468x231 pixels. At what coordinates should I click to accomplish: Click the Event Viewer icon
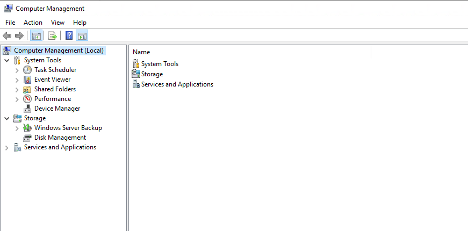(27, 80)
